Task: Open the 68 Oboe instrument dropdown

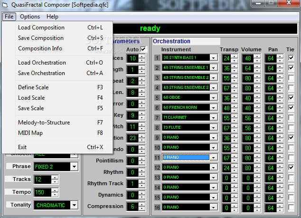Action: coord(214,97)
